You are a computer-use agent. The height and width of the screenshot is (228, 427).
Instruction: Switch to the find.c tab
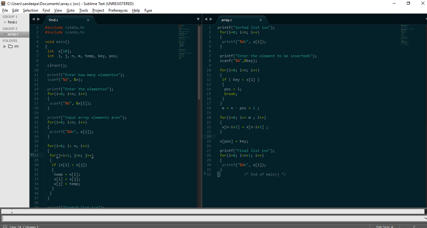pos(53,20)
